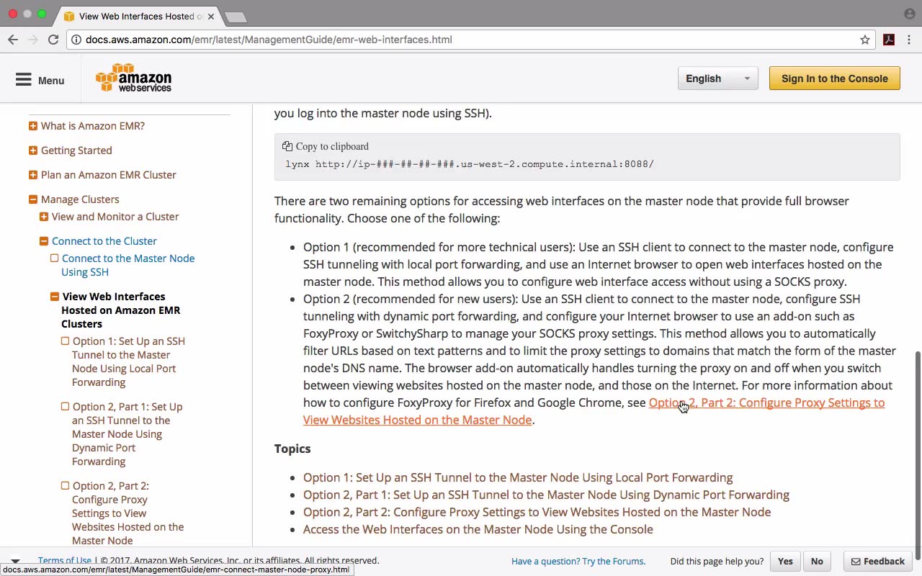
Task: Go to Amazon Web Services logo home
Action: (x=134, y=78)
